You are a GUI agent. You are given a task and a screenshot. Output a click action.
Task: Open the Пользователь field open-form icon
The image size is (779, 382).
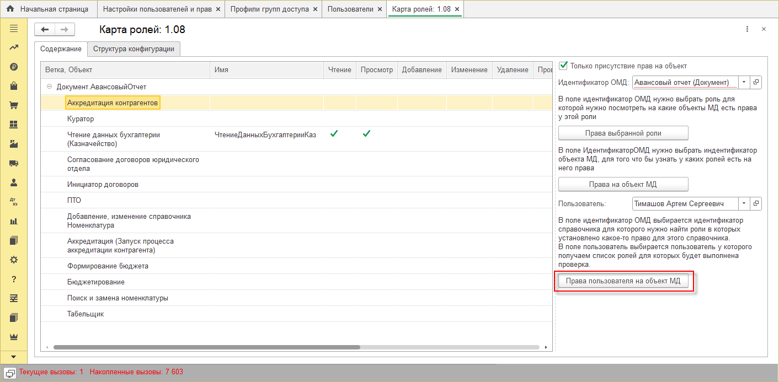click(756, 204)
